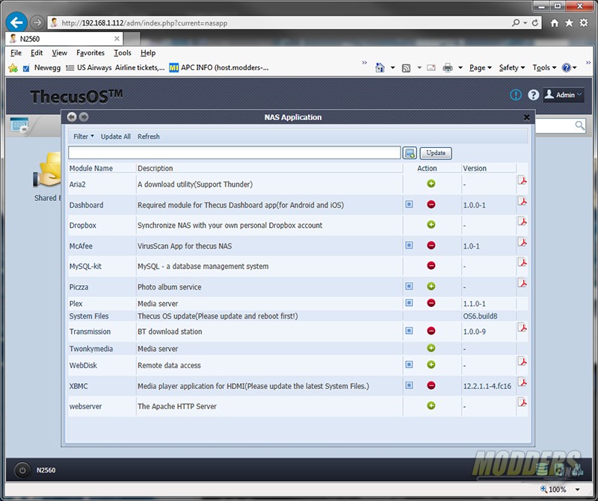Click NAS Application forward arrow icon
The width and height of the screenshot is (598, 501).
(x=84, y=117)
